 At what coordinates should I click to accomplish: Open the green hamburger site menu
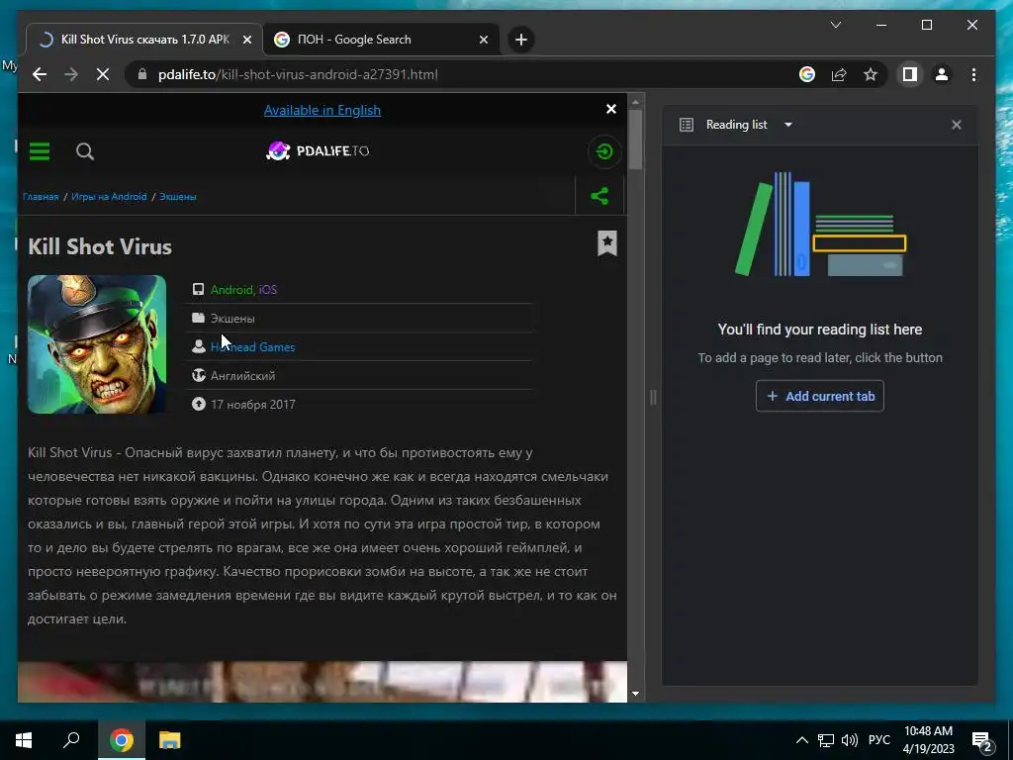[x=40, y=151]
